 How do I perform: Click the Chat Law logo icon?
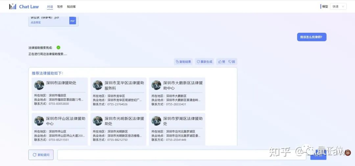(x=13, y=7)
